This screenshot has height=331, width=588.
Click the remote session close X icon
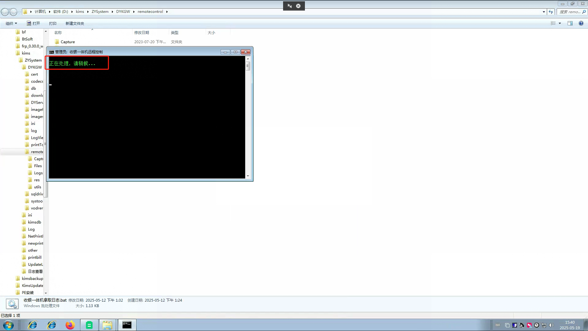(x=298, y=6)
